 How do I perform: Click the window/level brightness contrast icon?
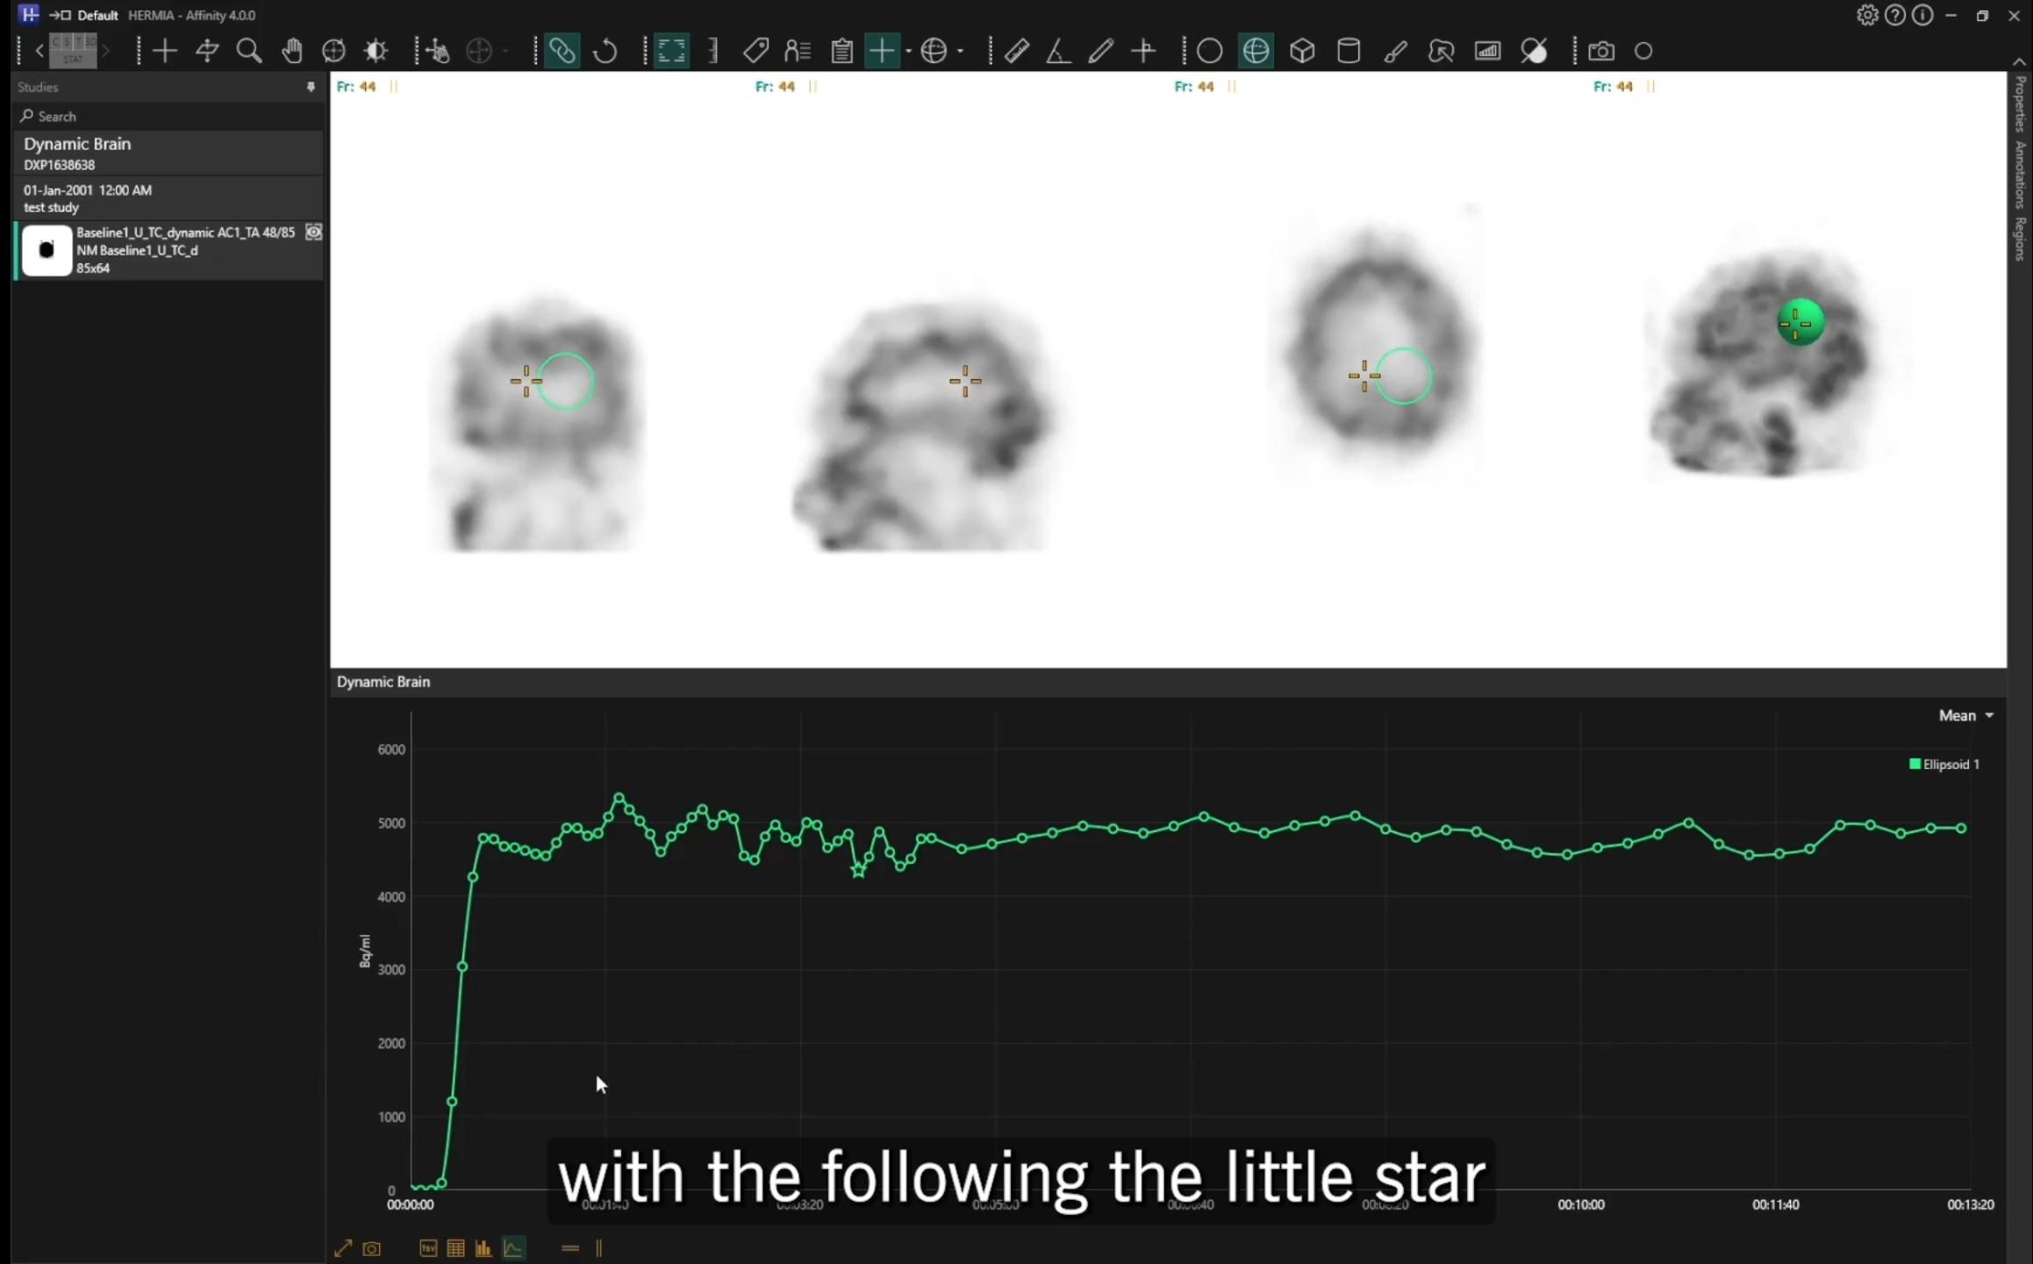click(376, 51)
